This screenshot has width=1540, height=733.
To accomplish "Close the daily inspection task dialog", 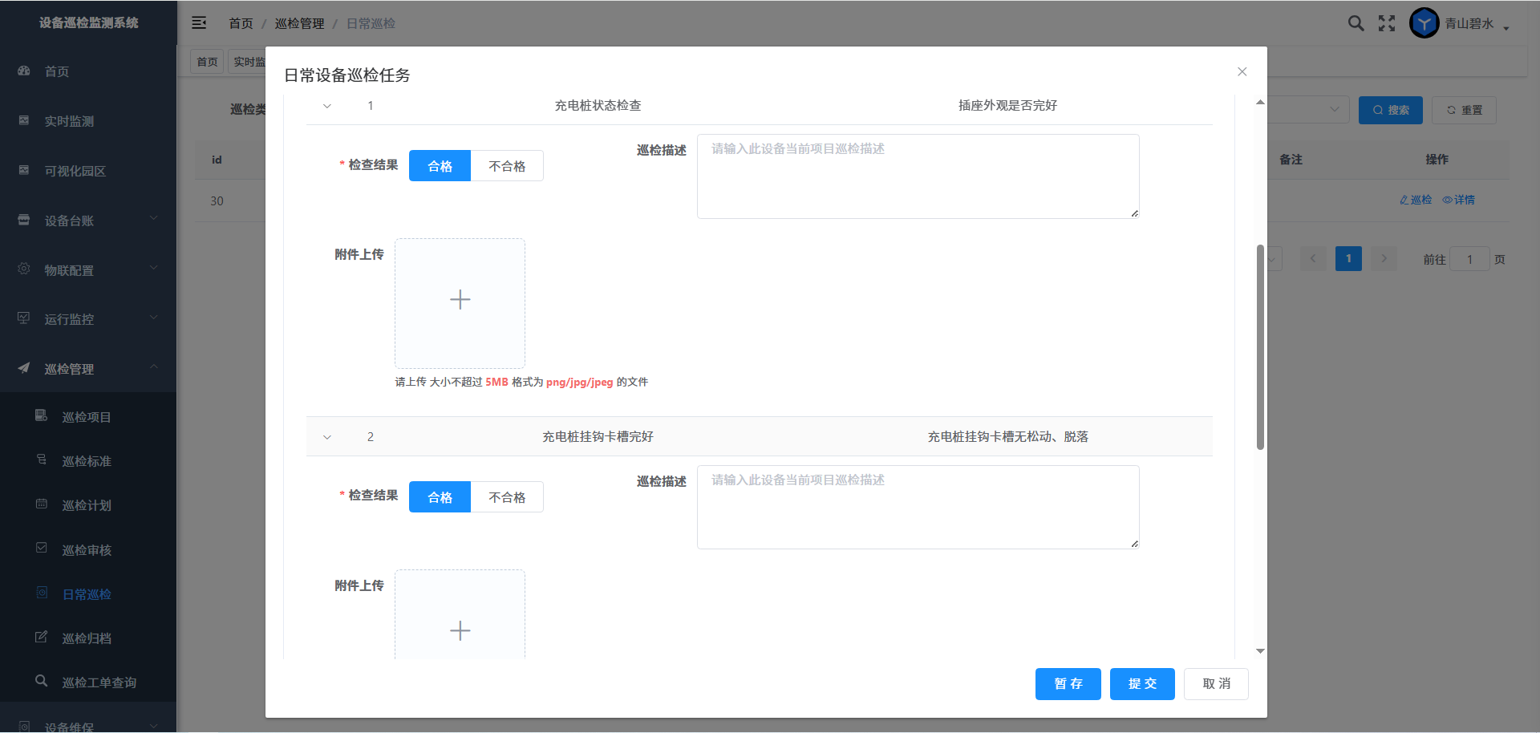I will [x=1242, y=71].
